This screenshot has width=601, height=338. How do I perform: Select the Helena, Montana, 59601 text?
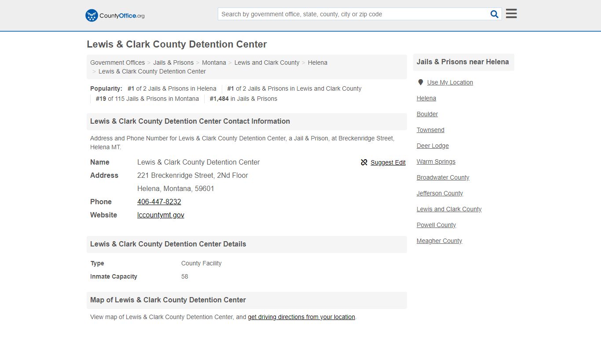click(176, 188)
